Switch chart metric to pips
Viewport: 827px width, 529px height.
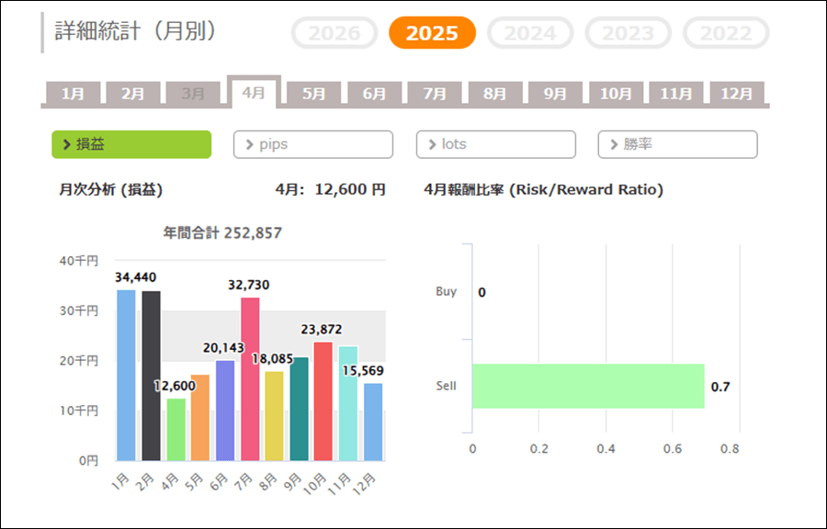(x=313, y=144)
